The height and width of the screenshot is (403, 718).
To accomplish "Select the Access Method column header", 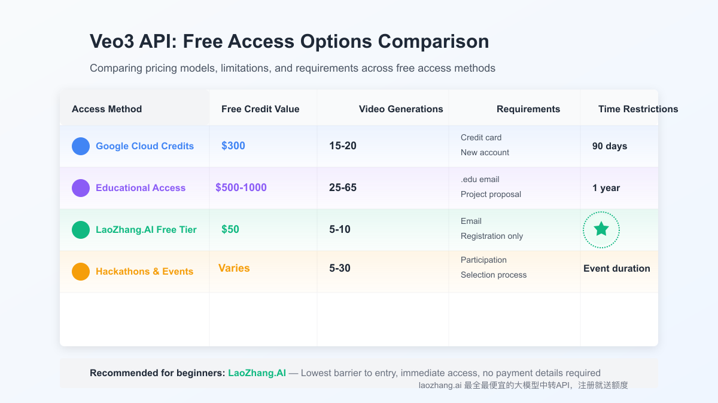I will tap(107, 109).
